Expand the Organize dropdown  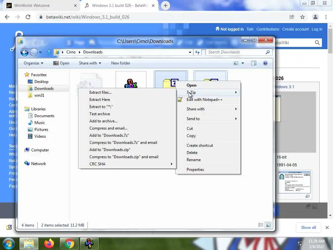point(33,63)
